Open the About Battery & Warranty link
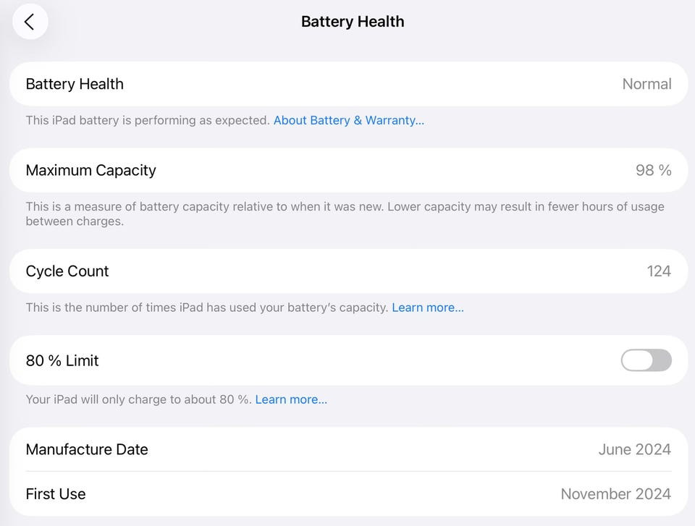The image size is (695, 526). (x=348, y=120)
